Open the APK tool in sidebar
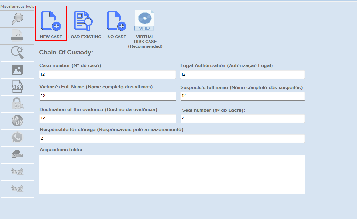 (17, 86)
